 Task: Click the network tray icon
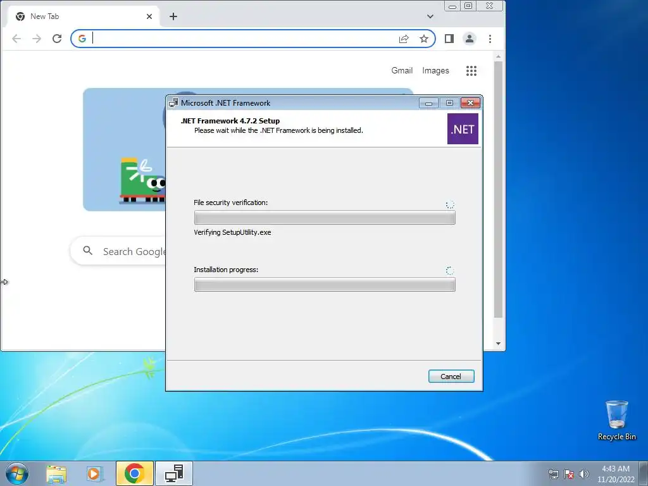[553, 474]
